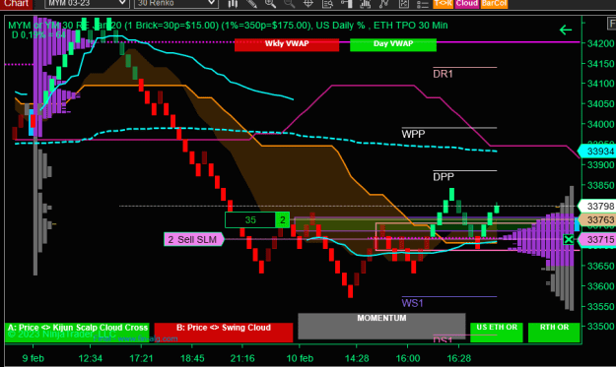Open the chart properties list icon
Screen dimensions: 616x367
(422, 4)
